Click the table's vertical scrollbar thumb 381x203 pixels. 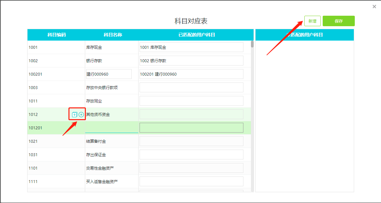(x=252, y=44)
